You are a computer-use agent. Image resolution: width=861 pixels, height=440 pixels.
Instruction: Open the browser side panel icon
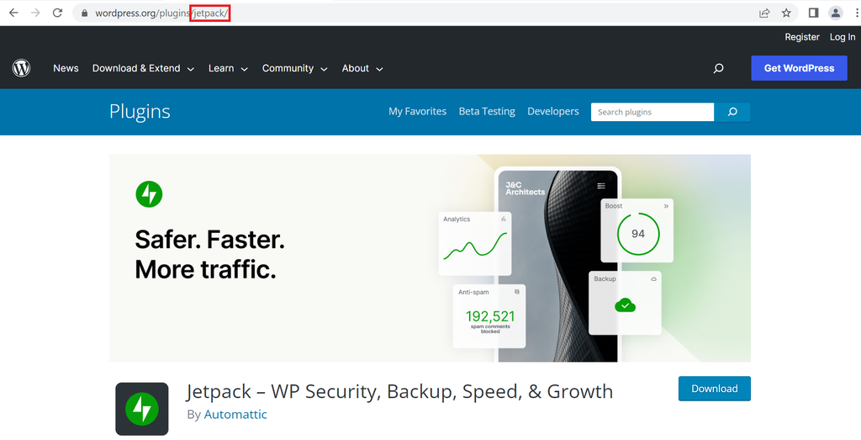point(813,13)
